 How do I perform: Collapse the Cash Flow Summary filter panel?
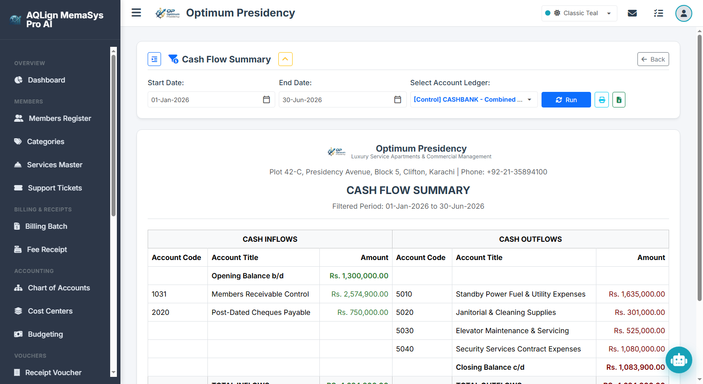point(285,59)
